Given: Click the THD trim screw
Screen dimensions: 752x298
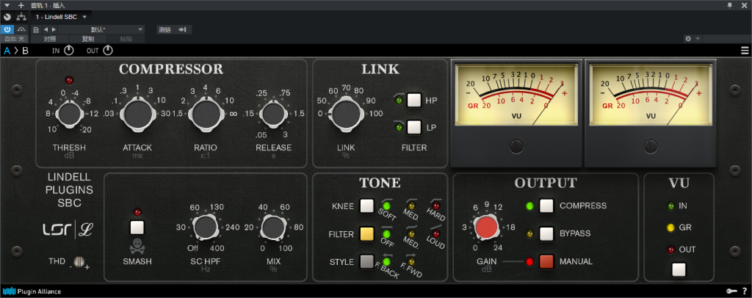Looking at the screenshot, I should [x=79, y=261].
